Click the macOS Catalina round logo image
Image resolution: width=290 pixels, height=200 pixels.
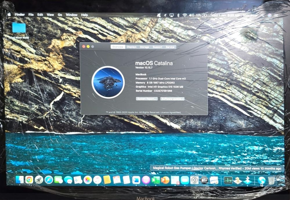tap(108, 82)
